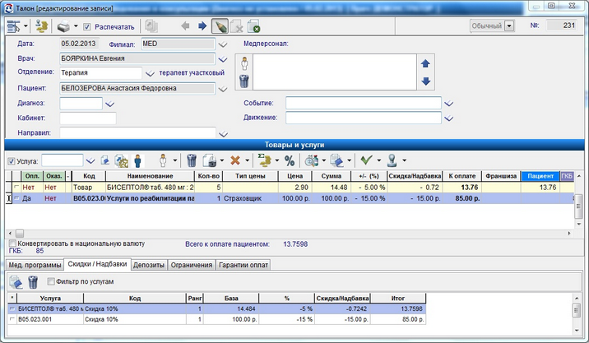Switch to Скидки / Надбавки tab
The width and height of the screenshot is (589, 343).
click(97, 264)
